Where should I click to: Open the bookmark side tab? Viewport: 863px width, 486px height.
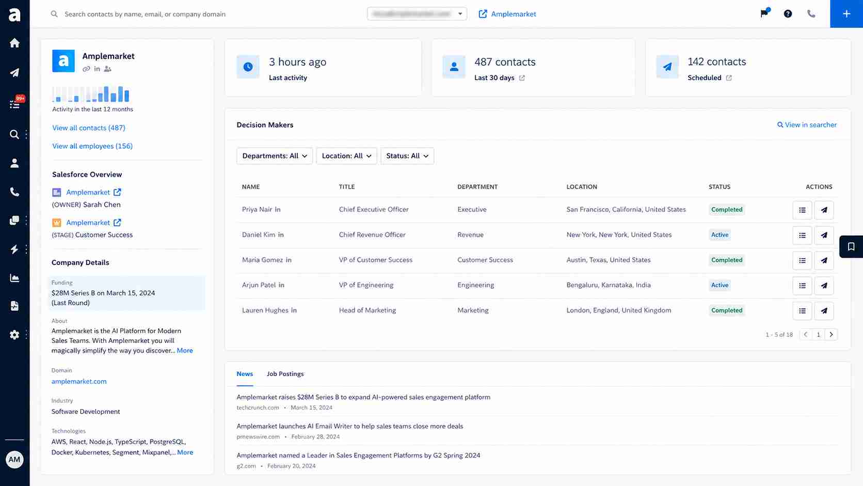851,247
